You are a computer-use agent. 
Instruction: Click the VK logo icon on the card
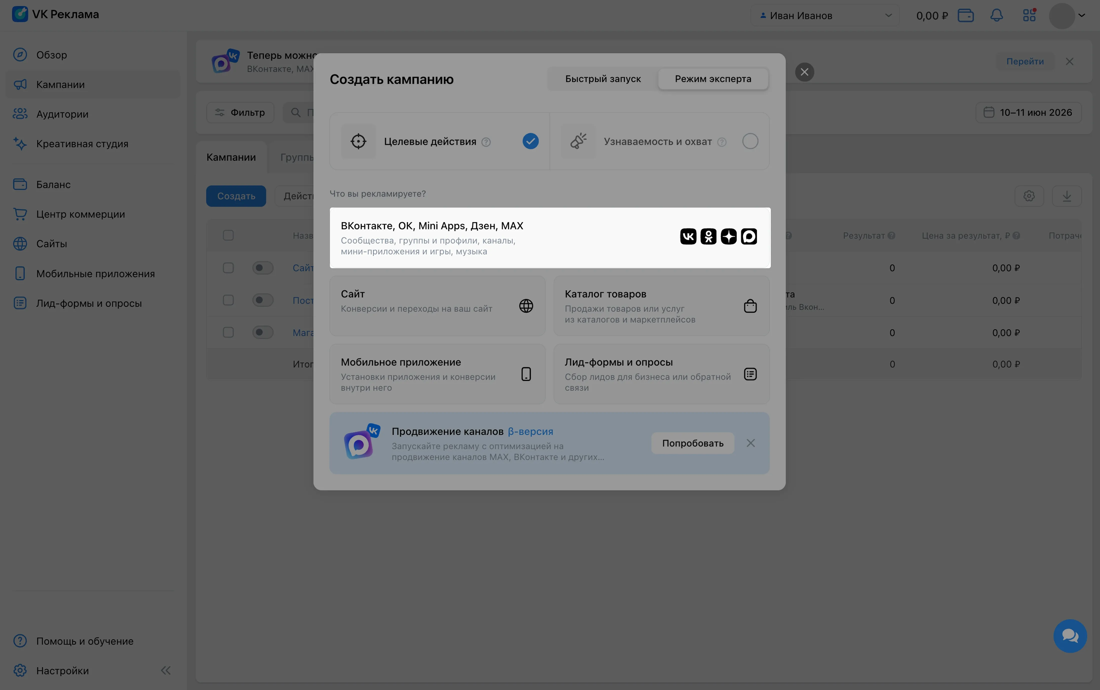(x=688, y=236)
